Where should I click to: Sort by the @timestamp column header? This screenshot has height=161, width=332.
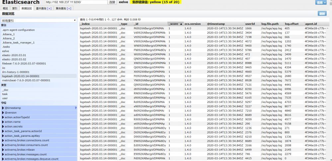tap(225, 24)
